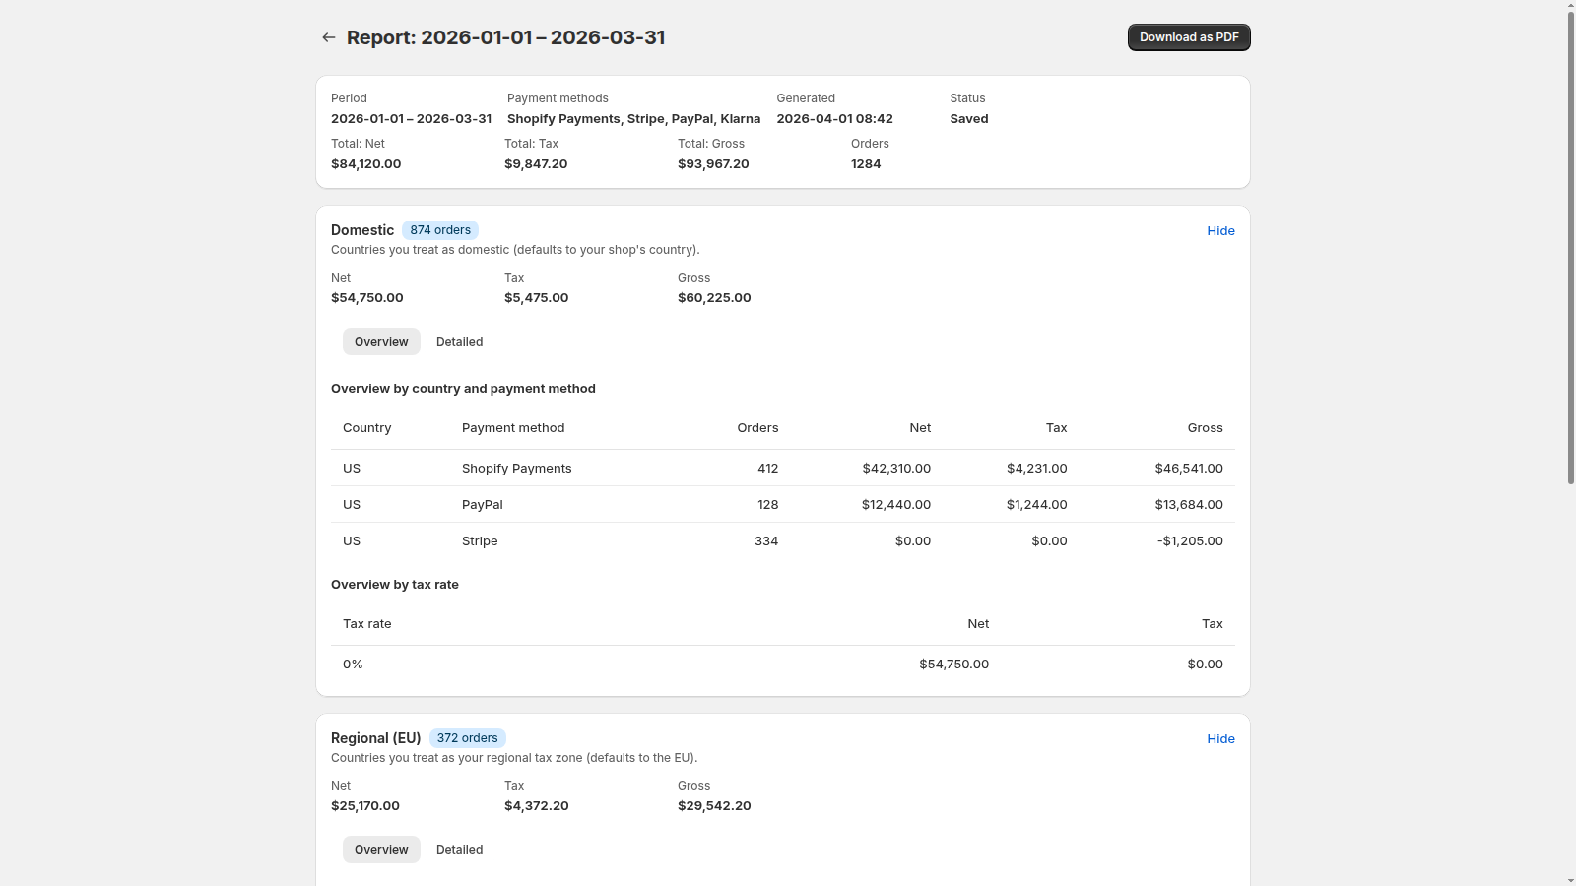Select the Overview tab in Domestic section

click(380, 341)
